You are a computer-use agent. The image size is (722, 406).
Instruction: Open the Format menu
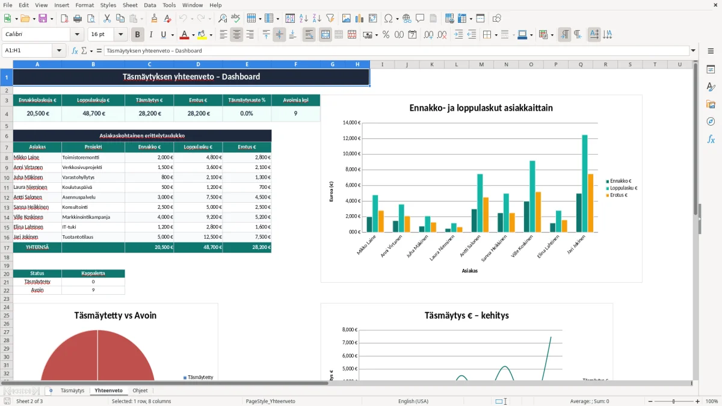tap(84, 5)
